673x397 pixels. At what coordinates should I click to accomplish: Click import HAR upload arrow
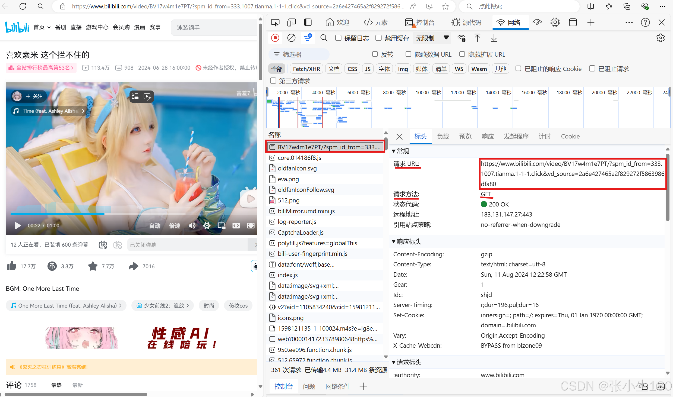pos(477,38)
